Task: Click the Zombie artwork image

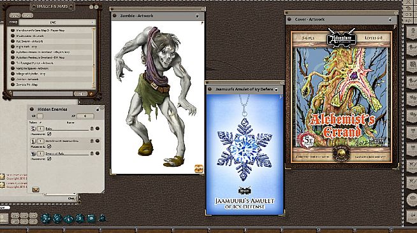Action: tap(157, 97)
